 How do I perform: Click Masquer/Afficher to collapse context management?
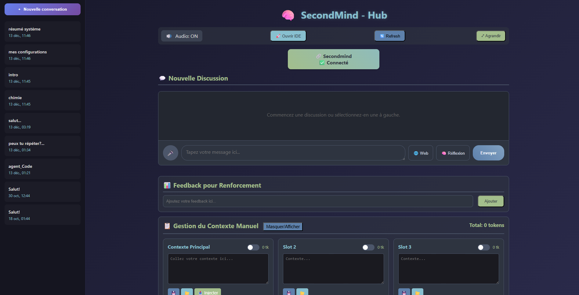pyautogui.click(x=282, y=226)
